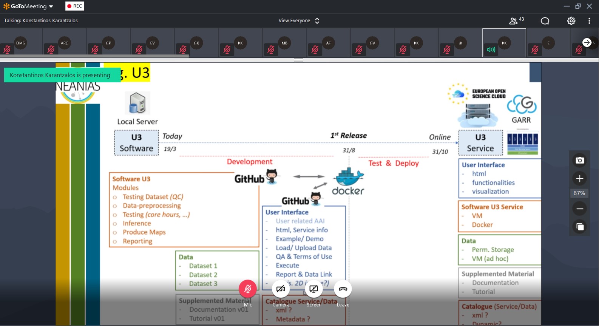Click the panel divider handle below participants
599x326 pixels.
click(299, 60)
